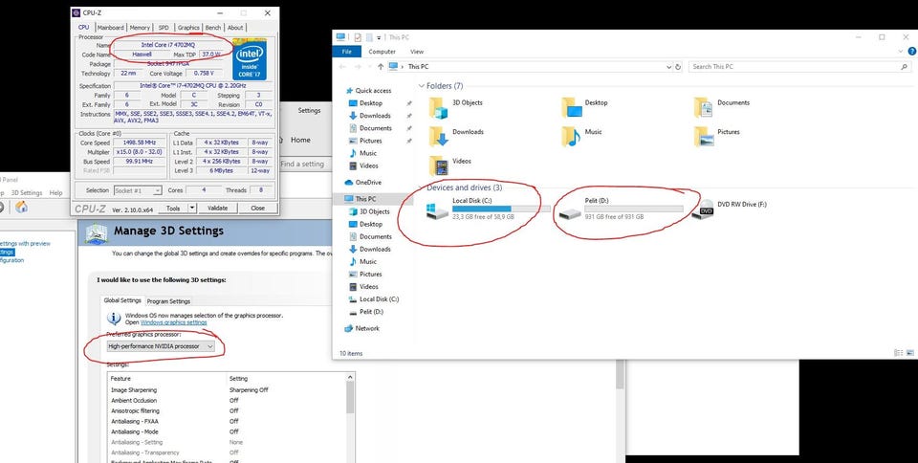Screen dimensions: 918x463
Task: Click the search magnifier icon in File Explorer
Action: [905, 67]
